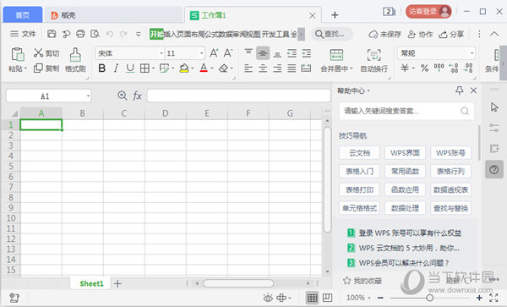Open the font size dropdown
Screen dimensions: 507x307
(x=201, y=53)
